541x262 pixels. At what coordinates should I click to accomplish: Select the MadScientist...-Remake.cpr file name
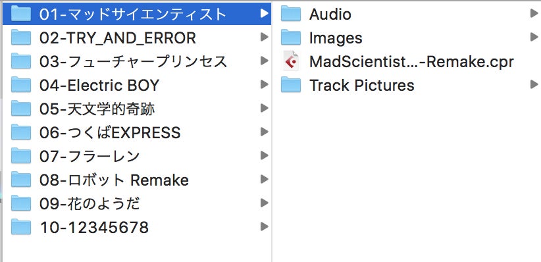click(411, 62)
